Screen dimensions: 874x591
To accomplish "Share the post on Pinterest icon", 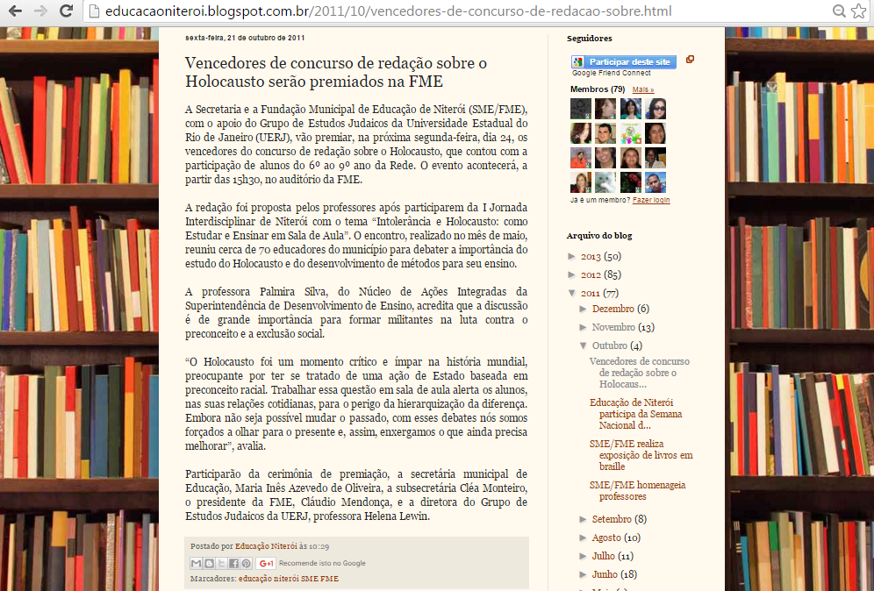I will click(246, 563).
